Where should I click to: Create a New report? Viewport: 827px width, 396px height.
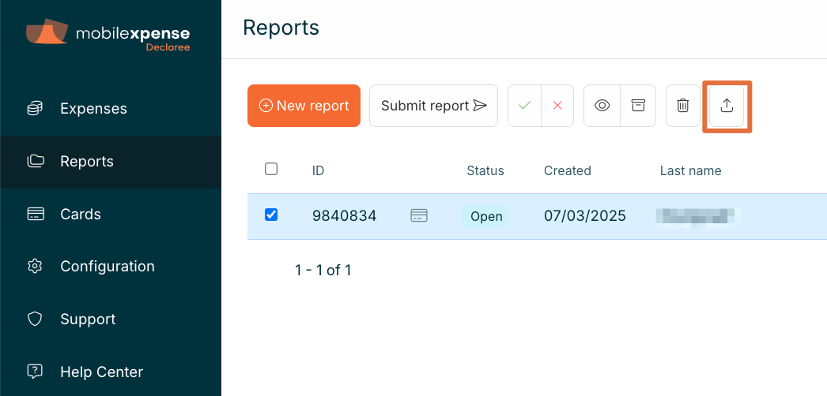[x=304, y=106]
